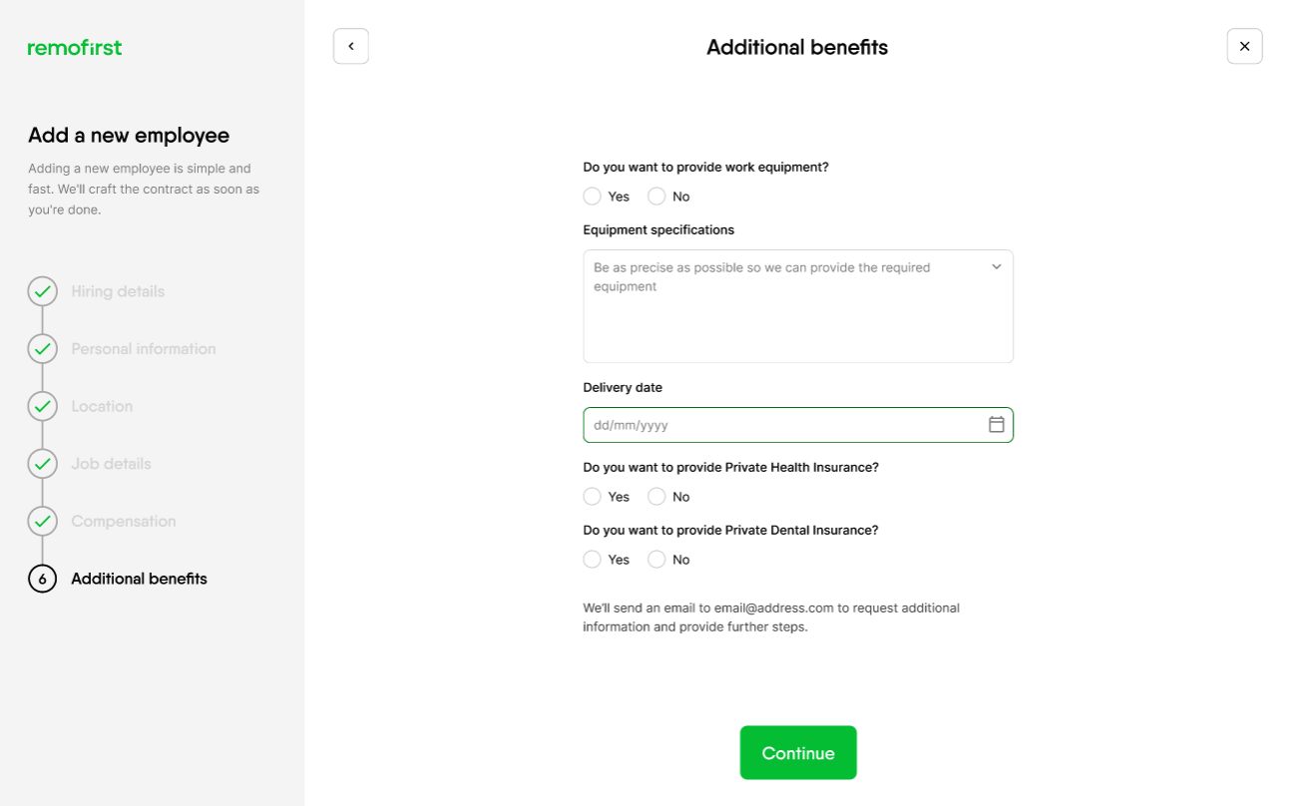Open the Additional benefits step label
This screenshot has height=806, width=1290.
(139, 579)
